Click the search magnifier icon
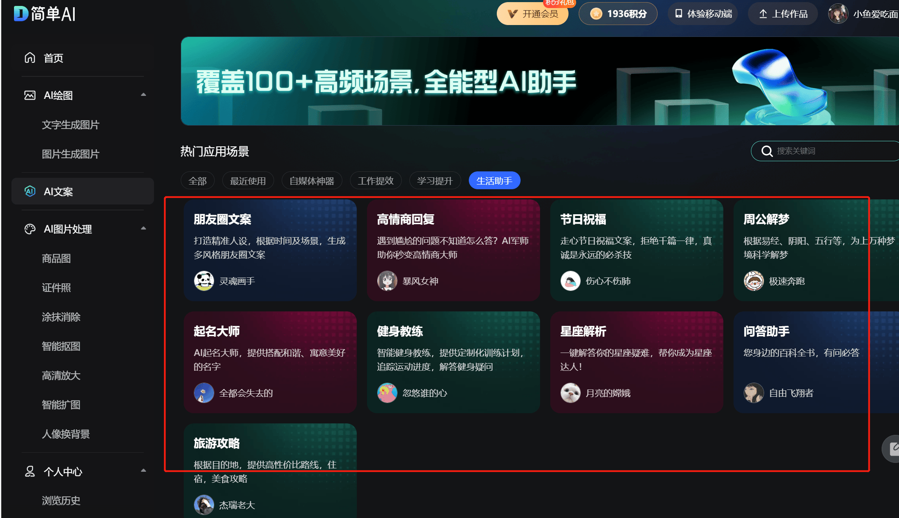Image resolution: width=899 pixels, height=518 pixels. (767, 151)
